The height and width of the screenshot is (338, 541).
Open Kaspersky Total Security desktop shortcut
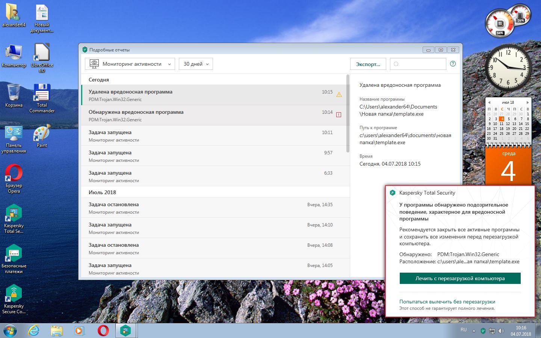14,214
